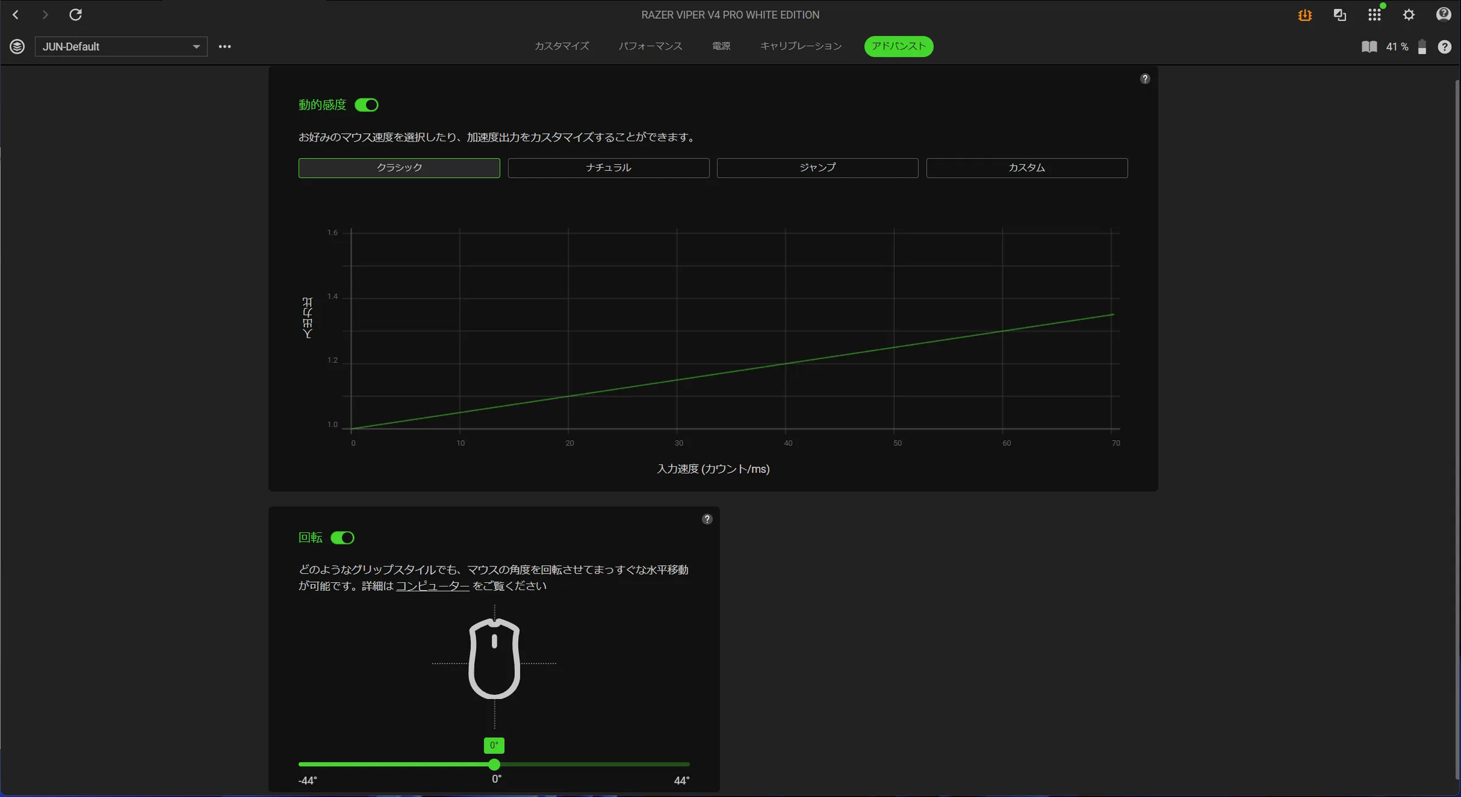The image size is (1461, 797).
Task: Open help for the rotation panel
Action: (x=707, y=519)
